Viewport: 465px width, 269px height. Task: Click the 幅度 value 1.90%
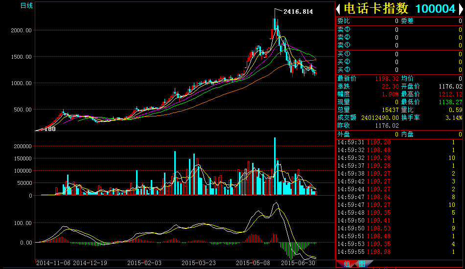tap(390, 94)
